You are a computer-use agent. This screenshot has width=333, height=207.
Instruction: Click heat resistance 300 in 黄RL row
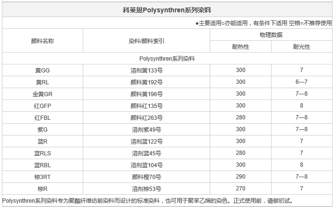coord(240,82)
